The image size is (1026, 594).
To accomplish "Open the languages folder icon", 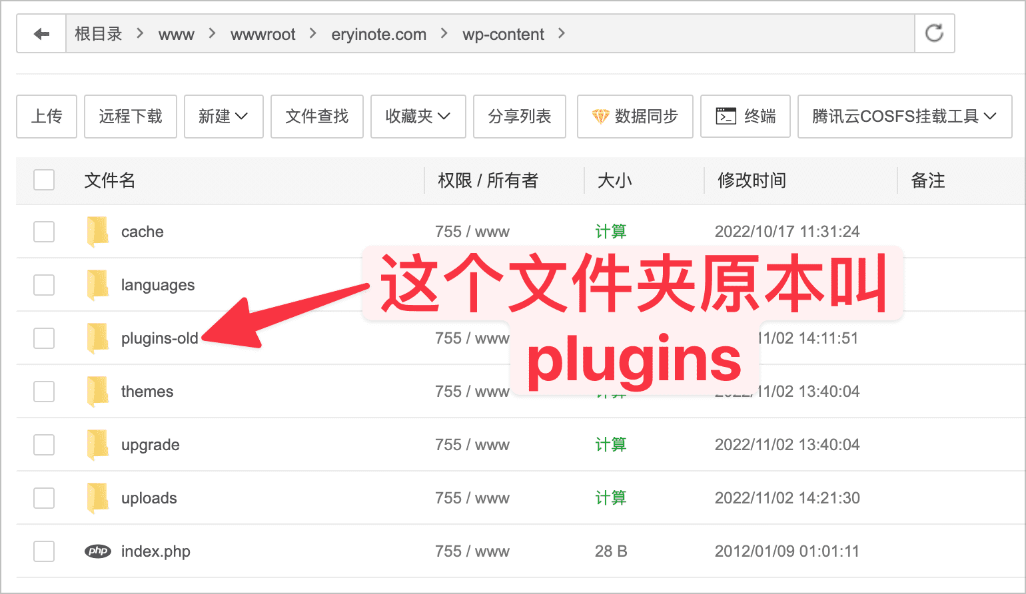I will pos(97,285).
